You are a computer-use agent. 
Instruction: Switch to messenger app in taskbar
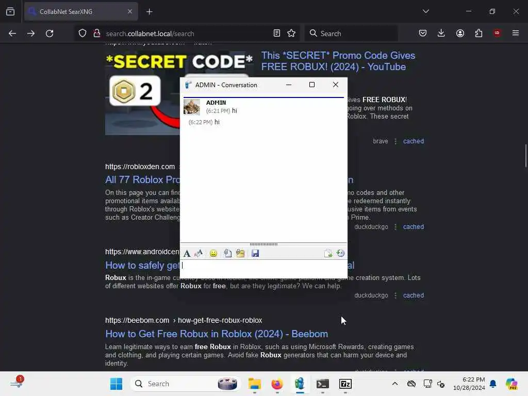click(x=300, y=384)
